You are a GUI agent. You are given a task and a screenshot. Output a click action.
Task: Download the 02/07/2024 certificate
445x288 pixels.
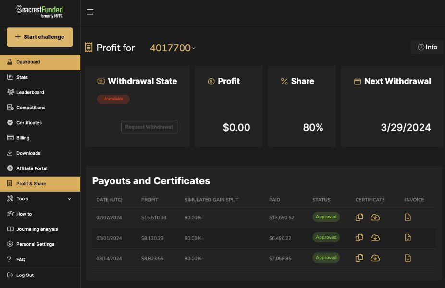click(x=375, y=217)
